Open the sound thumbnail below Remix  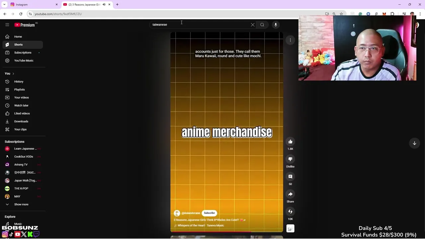[x=290, y=229]
